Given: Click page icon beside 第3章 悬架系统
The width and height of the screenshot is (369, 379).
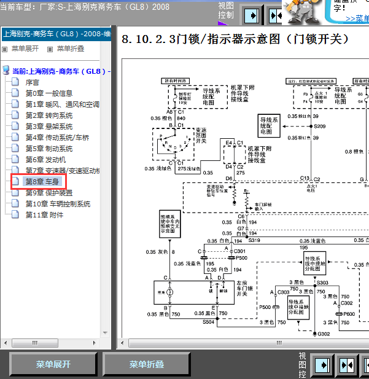Looking at the screenshot, I should pos(15,126).
